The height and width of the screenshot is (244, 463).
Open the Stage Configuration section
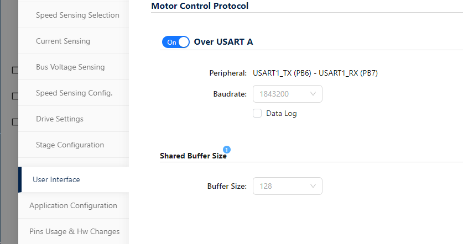[x=70, y=145]
